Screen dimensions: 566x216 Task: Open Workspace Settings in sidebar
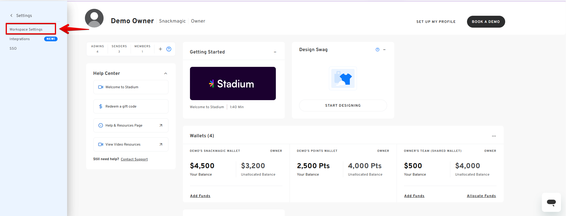(x=26, y=29)
